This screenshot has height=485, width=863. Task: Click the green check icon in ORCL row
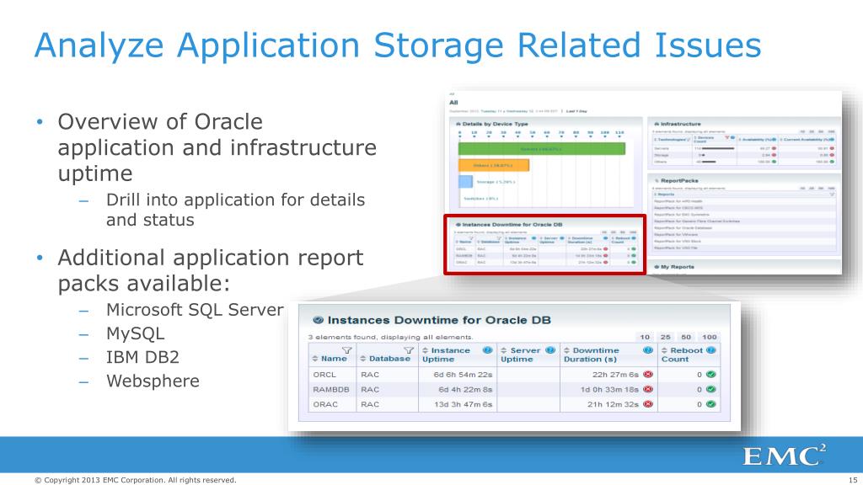710,375
